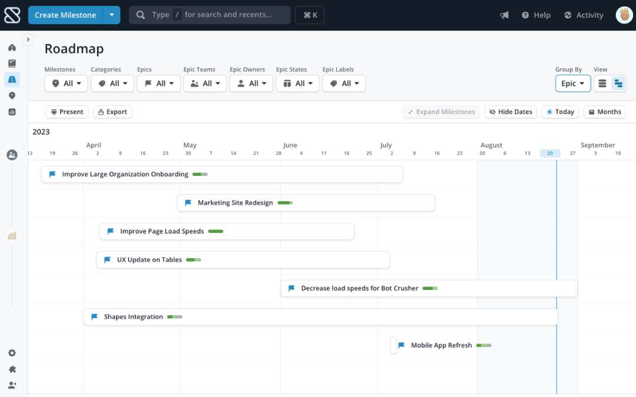Screen dimensions: 636x397
Task: Open Activity from the top navigation bar
Action: pos(583,15)
